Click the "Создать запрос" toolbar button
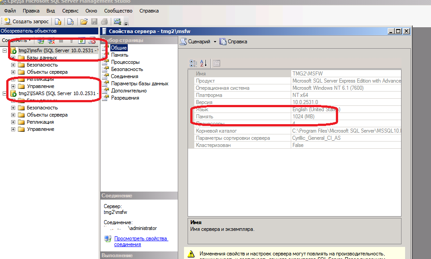 click(27, 21)
